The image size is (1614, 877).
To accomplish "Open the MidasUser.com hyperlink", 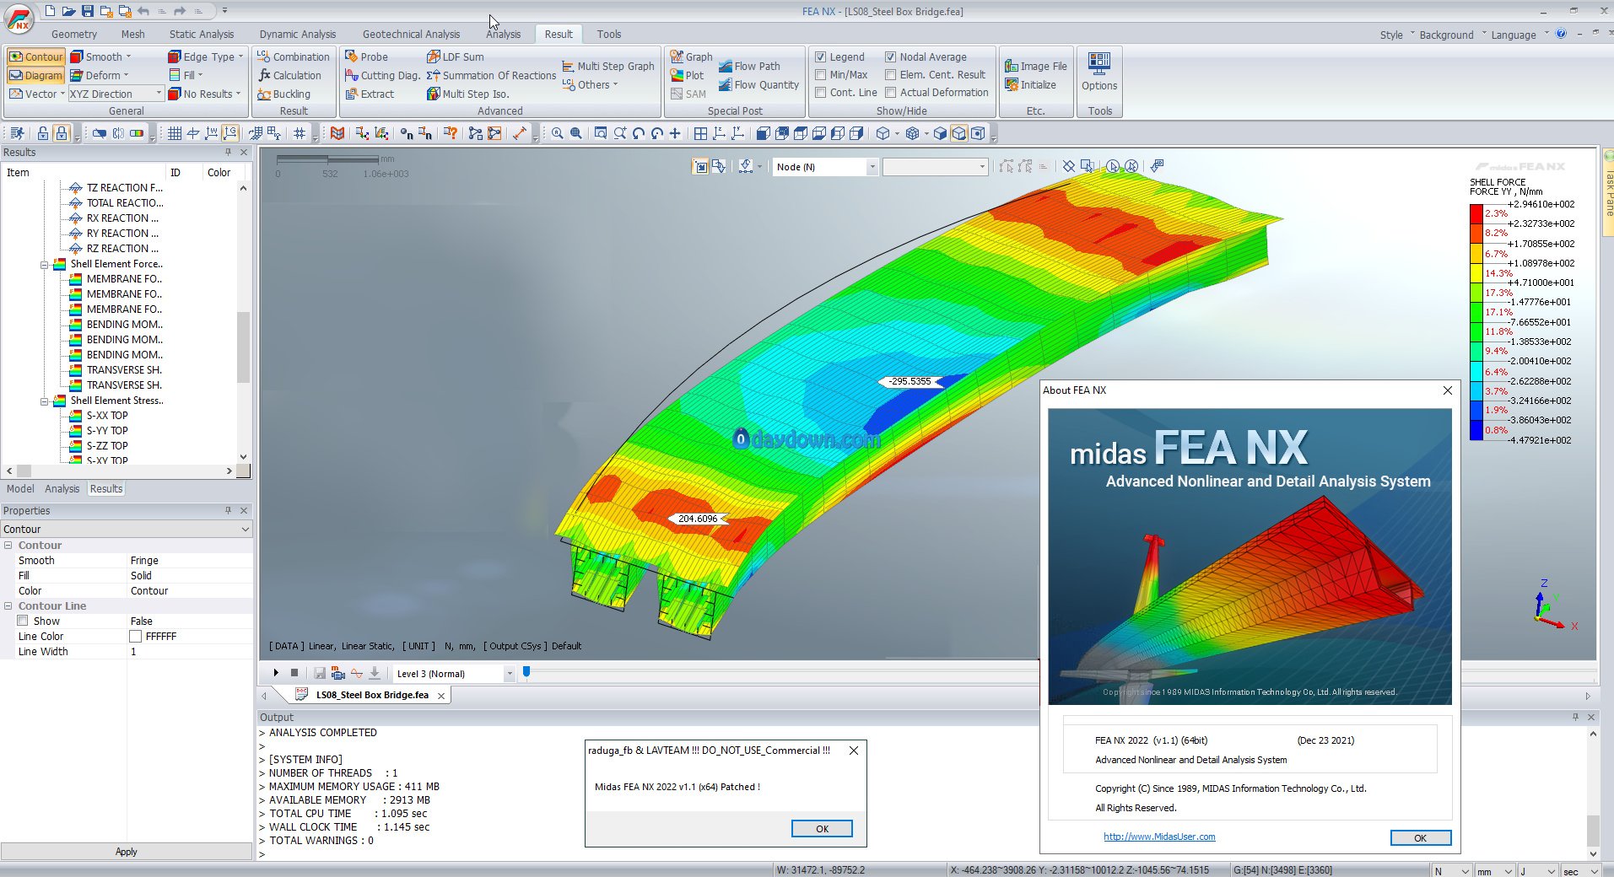I will point(1159,837).
